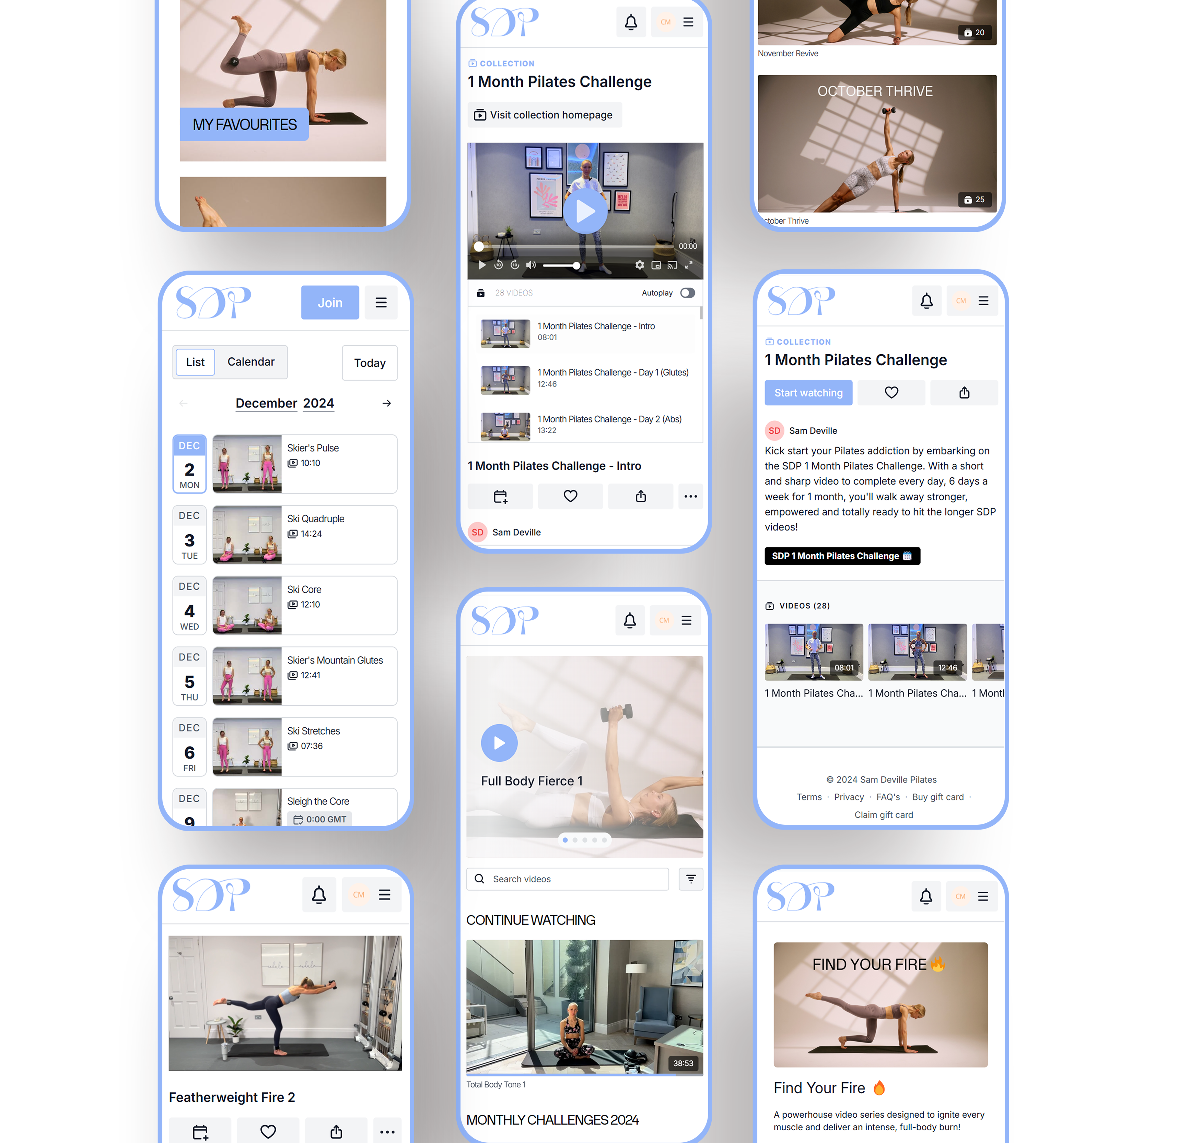Click the heart icon on 1 Month Pilates Challenge intro
The width and height of the screenshot is (1201, 1143).
pos(570,496)
